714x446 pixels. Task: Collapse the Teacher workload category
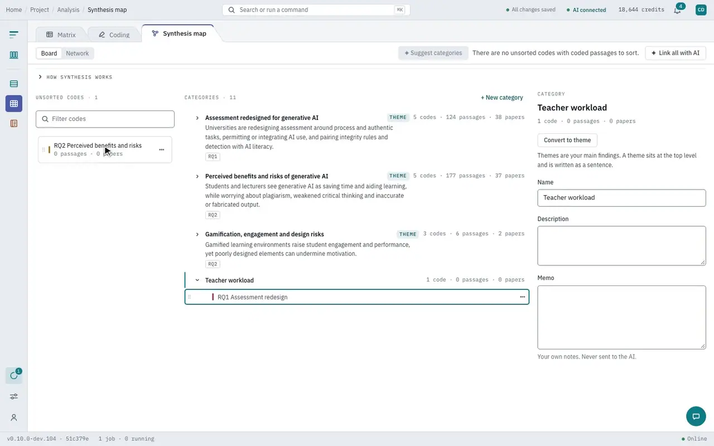coord(197,280)
